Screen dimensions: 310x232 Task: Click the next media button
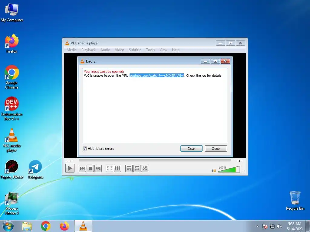[x=98, y=168]
